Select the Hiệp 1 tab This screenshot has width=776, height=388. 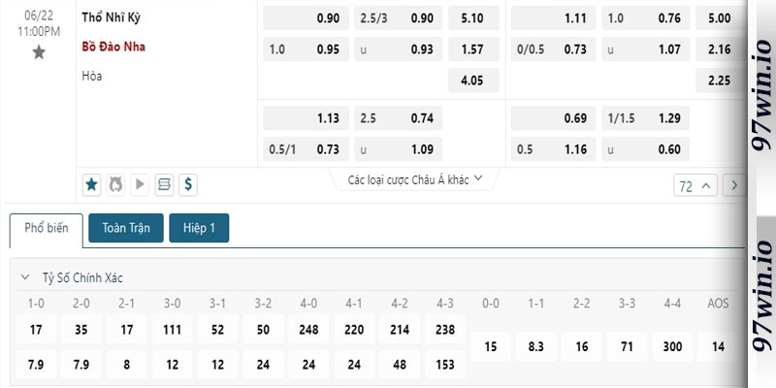[x=199, y=228]
